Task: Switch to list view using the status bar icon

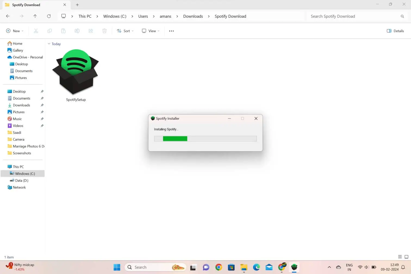Action: (x=400, y=257)
